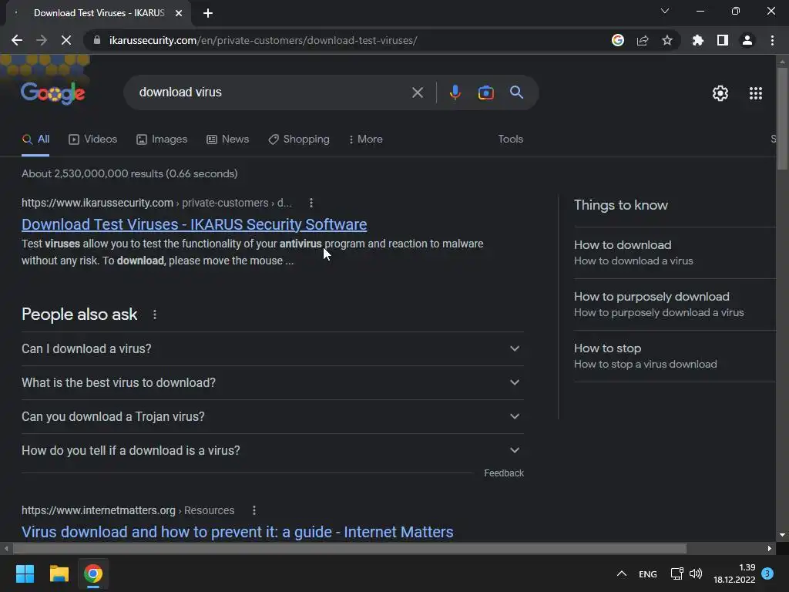This screenshot has height=592, width=789.
Task: Open the notification count badge
Action: (767, 573)
